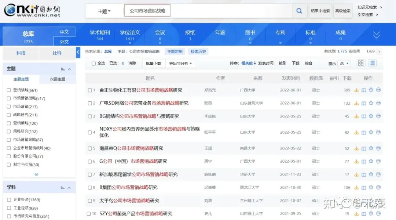Switch to the 年鉴 tab
The image size is (396, 220).
click(220, 33)
